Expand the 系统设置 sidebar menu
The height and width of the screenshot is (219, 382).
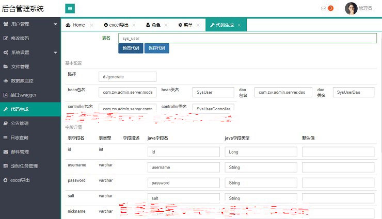[x=29, y=53]
